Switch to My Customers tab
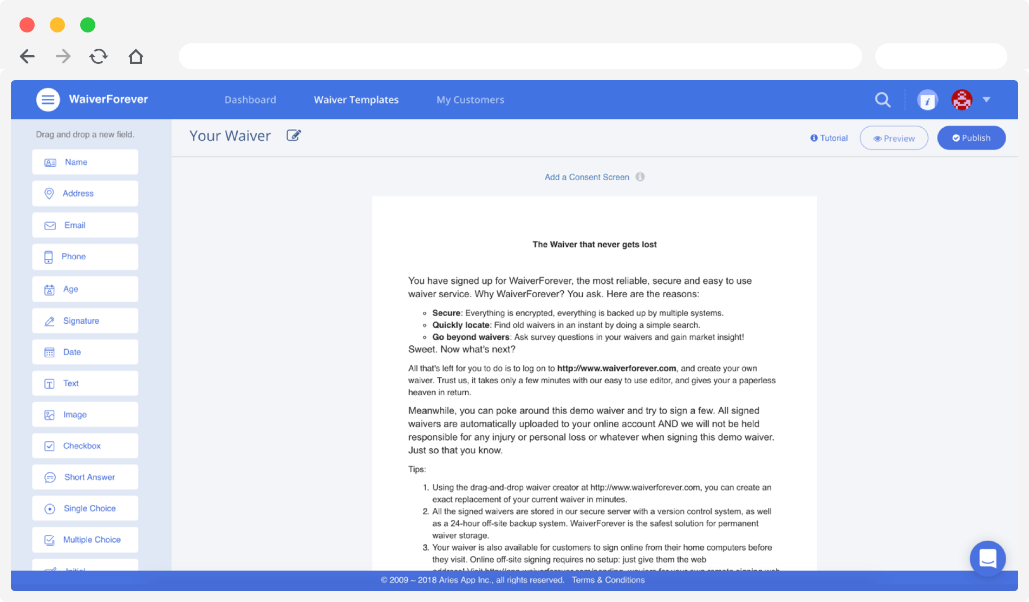 [x=470, y=100]
